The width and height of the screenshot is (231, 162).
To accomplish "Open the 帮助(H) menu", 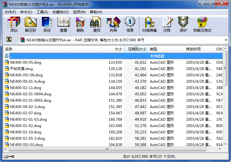I will point(96,12).
